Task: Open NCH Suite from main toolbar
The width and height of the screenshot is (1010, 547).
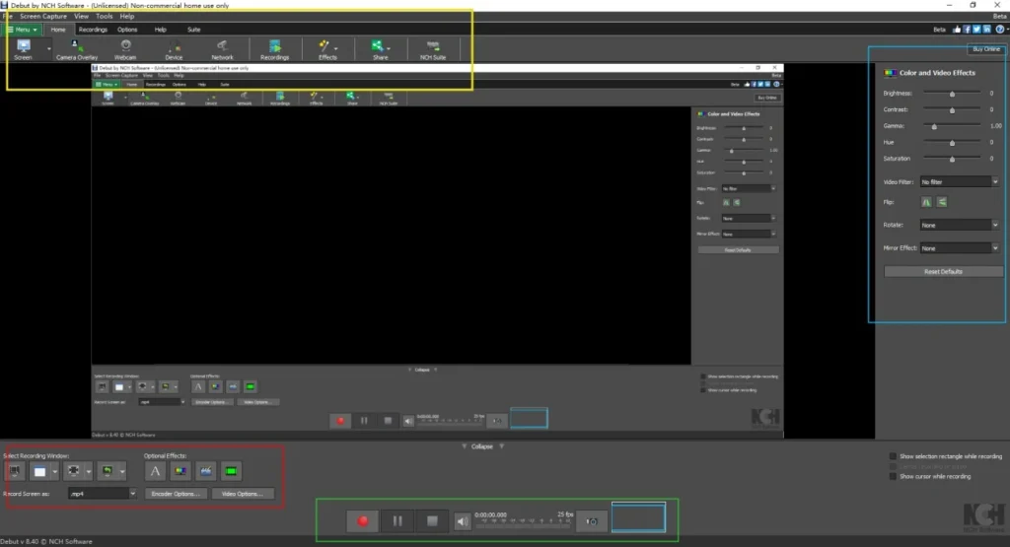Action: point(433,49)
